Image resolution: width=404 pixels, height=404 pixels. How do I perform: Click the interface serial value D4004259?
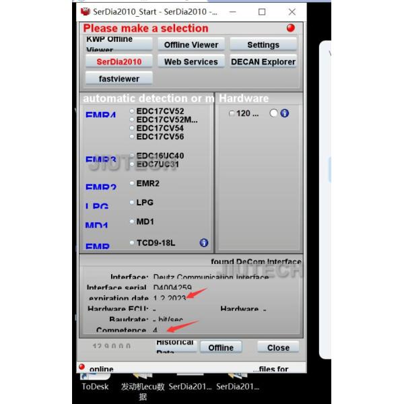(x=172, y=287)
